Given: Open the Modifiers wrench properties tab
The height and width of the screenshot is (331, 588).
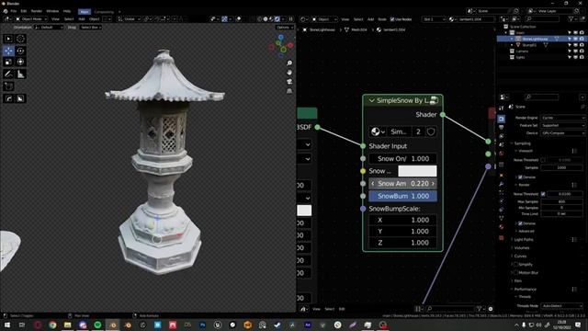Looking at the screenshot, I should pos(502,184).
